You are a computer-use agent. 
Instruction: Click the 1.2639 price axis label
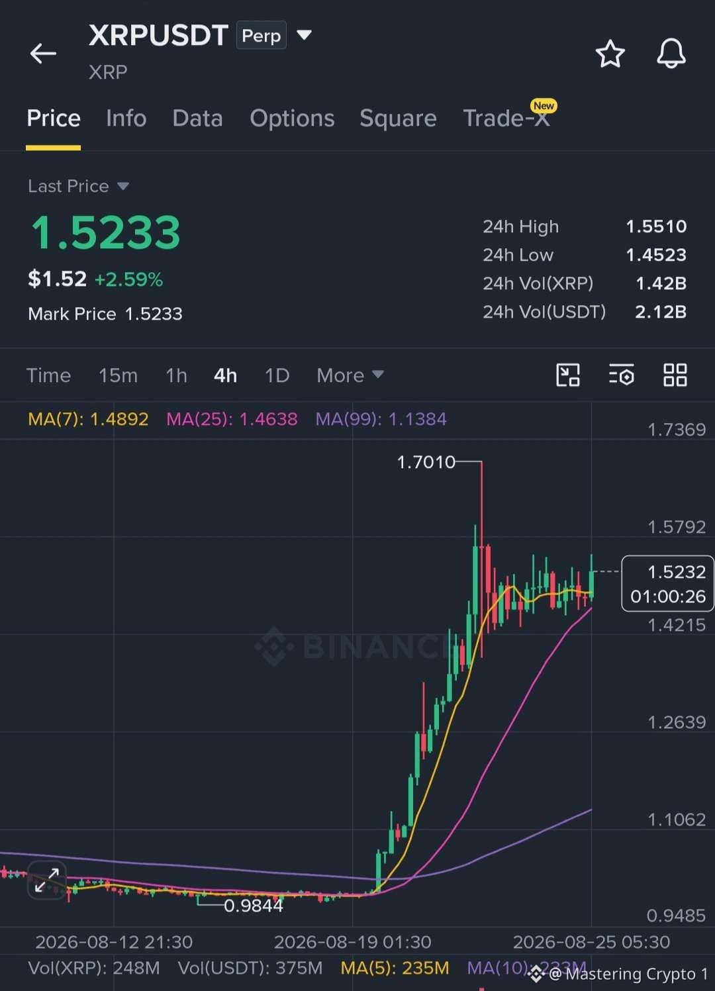(x=677, y=722)
